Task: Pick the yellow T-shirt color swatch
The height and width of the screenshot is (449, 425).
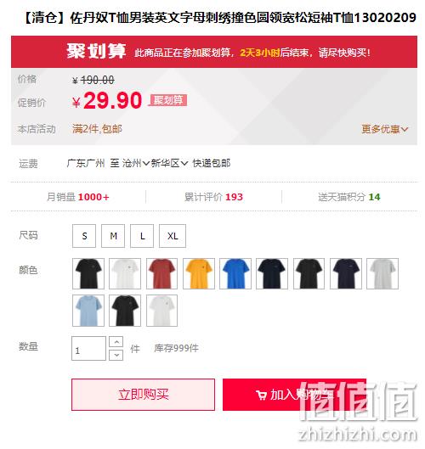Action: coord(199,273)
